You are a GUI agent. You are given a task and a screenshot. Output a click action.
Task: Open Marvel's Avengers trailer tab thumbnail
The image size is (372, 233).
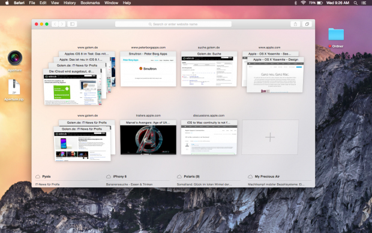click(148, 138)
